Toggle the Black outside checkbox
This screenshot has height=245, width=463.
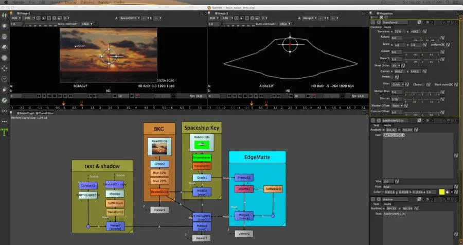(451, 84)
